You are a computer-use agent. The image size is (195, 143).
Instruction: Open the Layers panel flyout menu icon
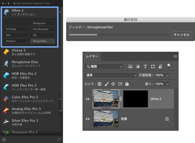[x=175, y=56]
